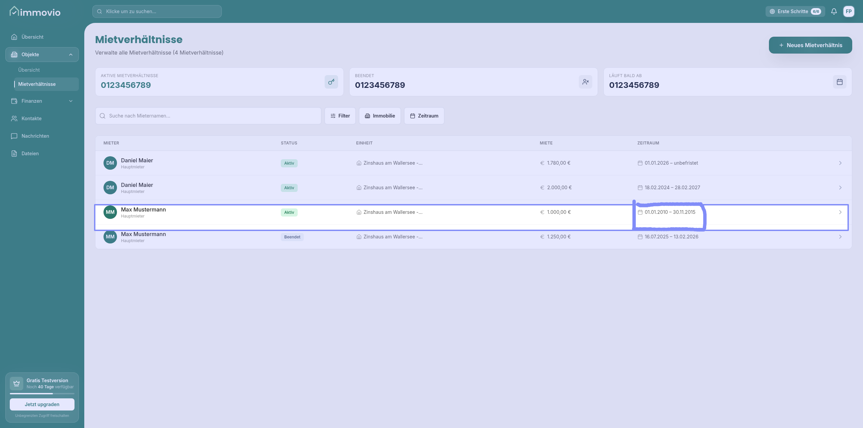Viewport: 863px width, 428px height.
Task: Open the Zeitraum filter dropdown
Action: tap(424, 116)
